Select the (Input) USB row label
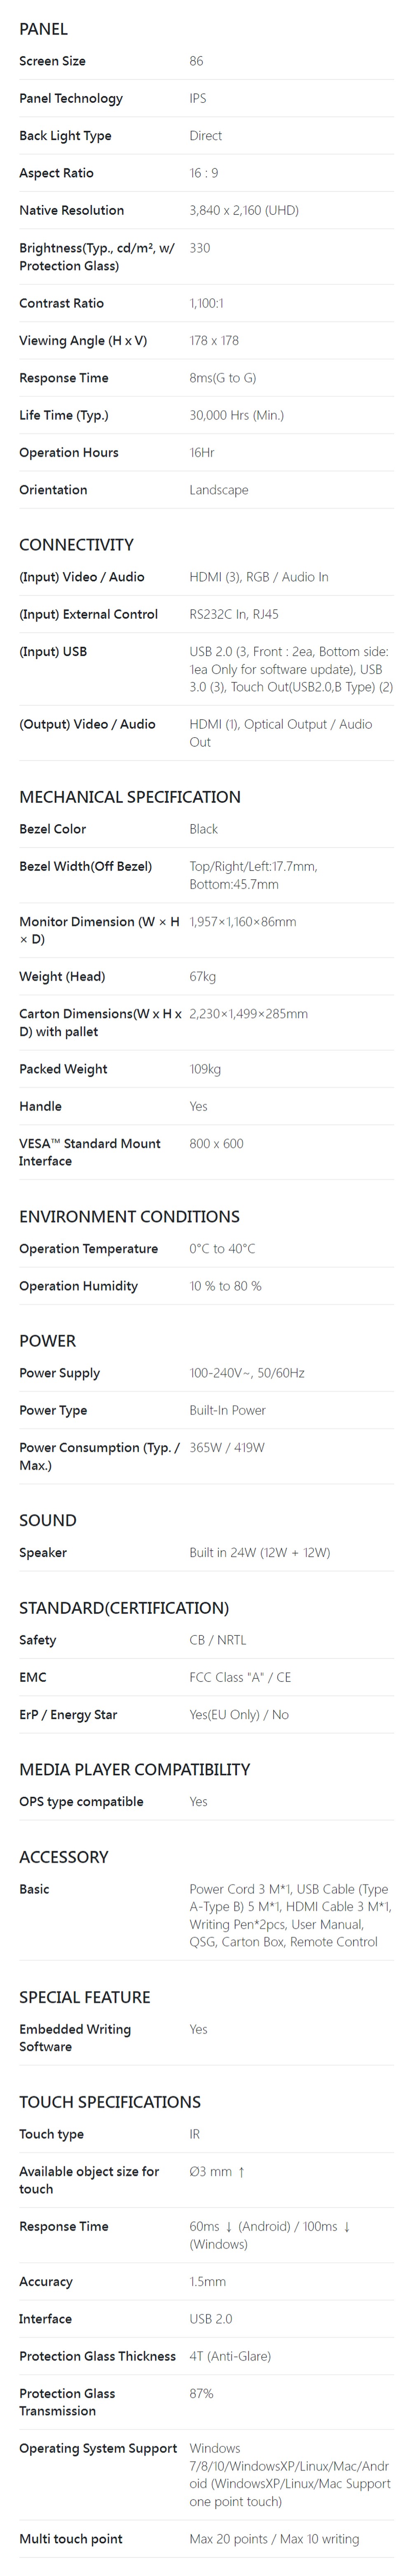The height and width of the screenshot is (2576, 412). pos(53,652)
